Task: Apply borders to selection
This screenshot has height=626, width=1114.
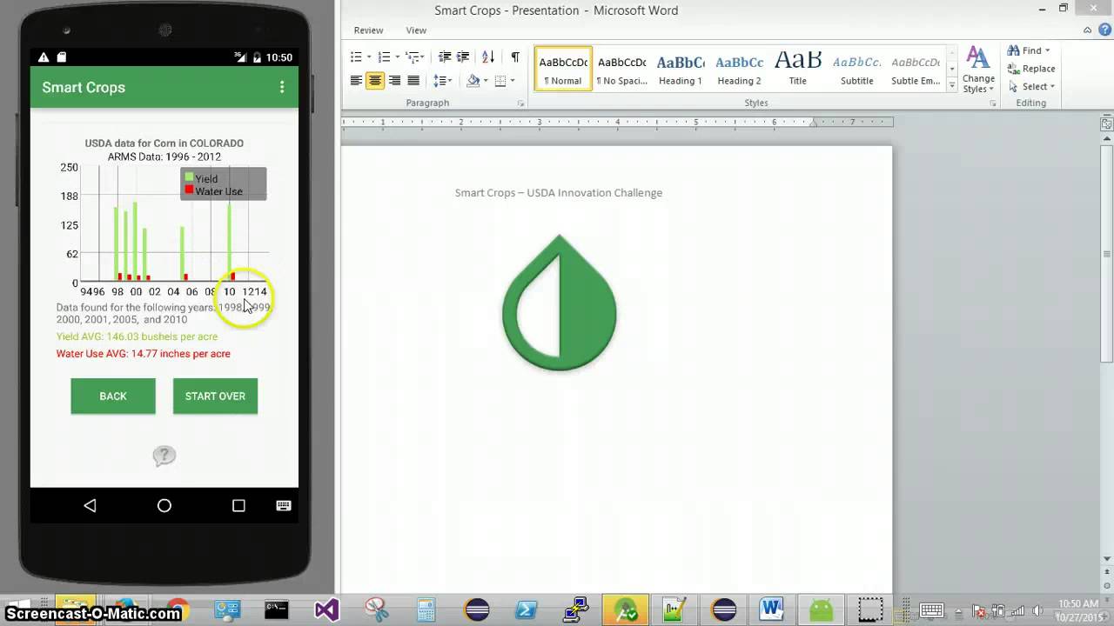Action: [500, 81]
